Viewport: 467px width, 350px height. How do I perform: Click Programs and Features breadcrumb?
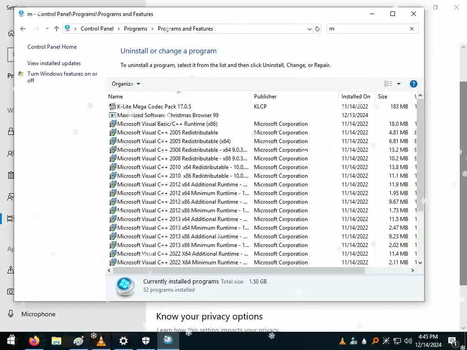185,29
